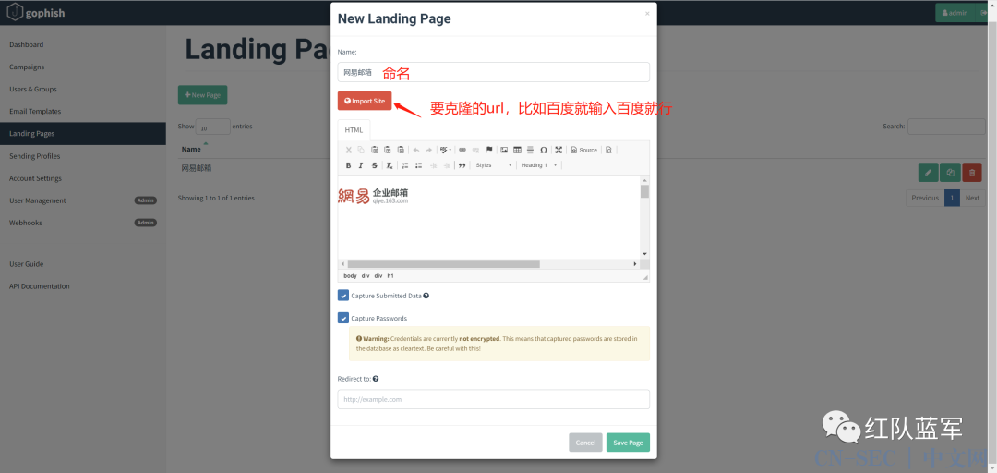Click the Copy icon in editor toolbar
This screenshot has height=473, width=997.
361,150
